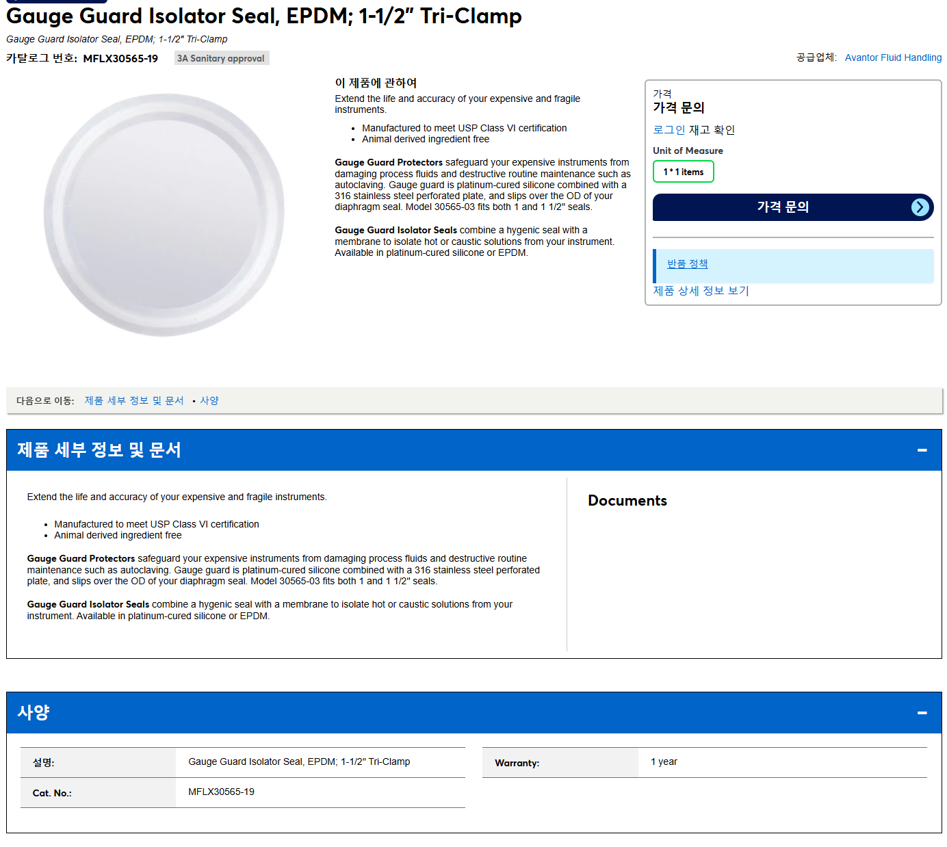Click the 로그인 link
The image size is (947, 847).
(x=669, y=130)
